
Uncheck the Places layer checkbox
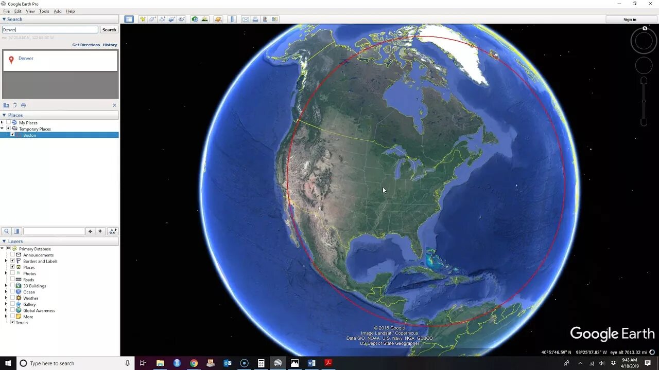point(12,267)
